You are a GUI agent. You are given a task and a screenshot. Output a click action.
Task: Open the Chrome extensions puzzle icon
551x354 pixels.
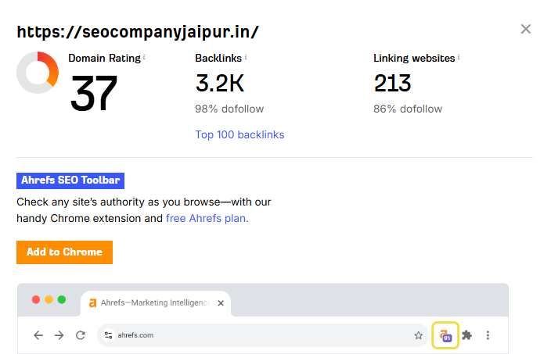coord(466,335)
